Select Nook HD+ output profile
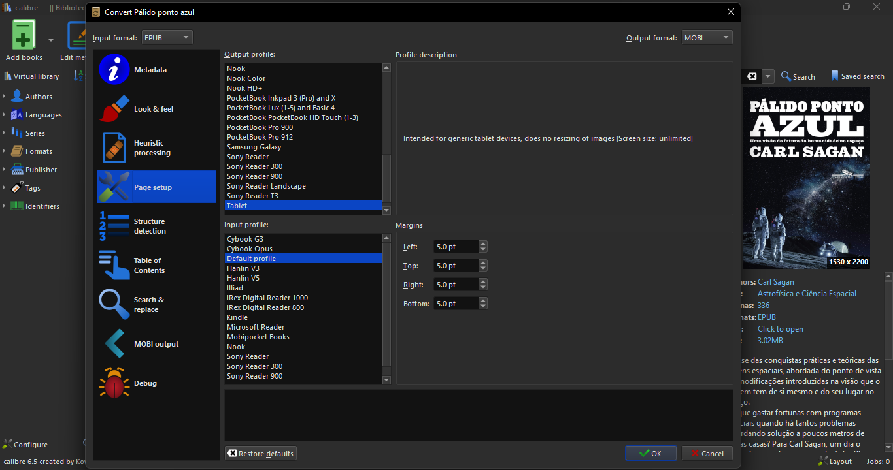Screen dimensions: 893x470 tap(303, 88)
